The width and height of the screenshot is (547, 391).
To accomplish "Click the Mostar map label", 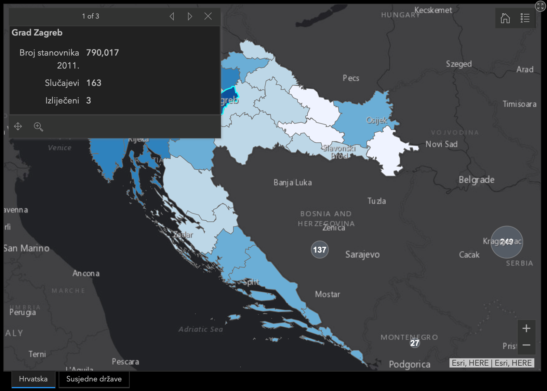I will point(328,294).
